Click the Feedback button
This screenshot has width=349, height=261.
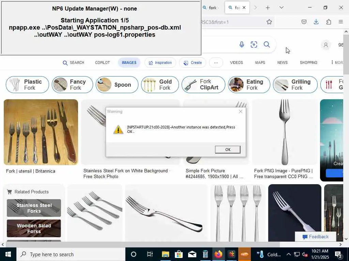click(x=316, y=237)
